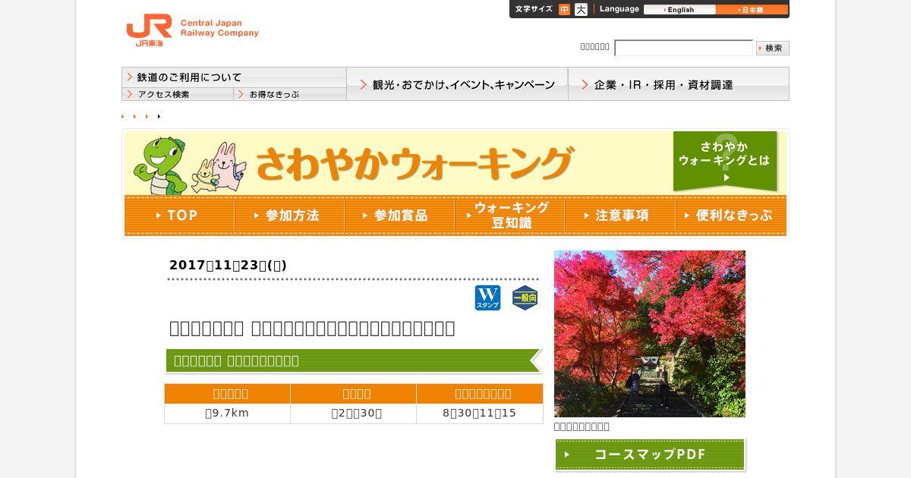Click the W スタンプ icon
Screen dimensions: 911x478
[x=487, y=298]
